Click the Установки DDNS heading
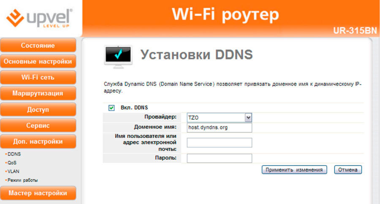This screenshot has height=204, width=380. click(196, 54)
